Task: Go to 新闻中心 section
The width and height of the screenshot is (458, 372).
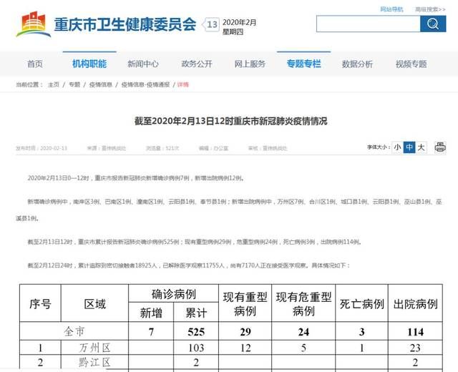Action: [x=143, y=64]
